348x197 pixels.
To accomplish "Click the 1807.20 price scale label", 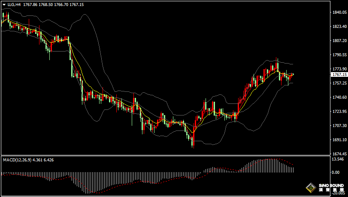I will 339,41.
